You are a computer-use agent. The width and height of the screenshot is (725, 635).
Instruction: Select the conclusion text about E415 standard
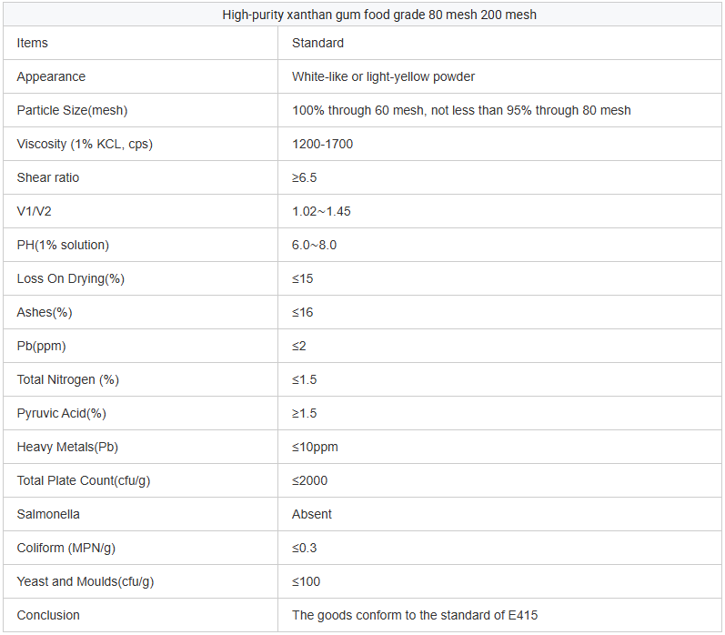tap(415, 615)
